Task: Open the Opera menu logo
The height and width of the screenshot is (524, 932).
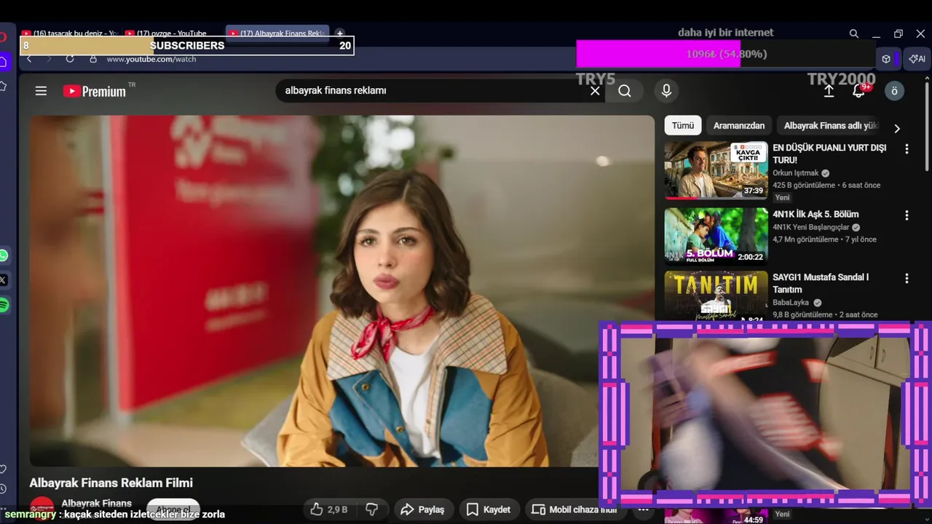Action: click(x=3, y=37)
